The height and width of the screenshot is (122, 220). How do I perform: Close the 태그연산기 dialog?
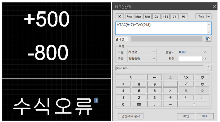click(x=215, y=6)
